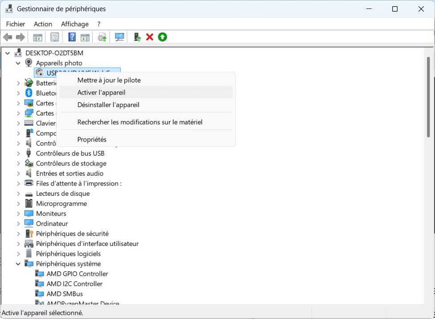This screenshot has width=435, height=319.
Task: Close the Gestionnaire de périphériques window
Action: click(x=421, y=9)
